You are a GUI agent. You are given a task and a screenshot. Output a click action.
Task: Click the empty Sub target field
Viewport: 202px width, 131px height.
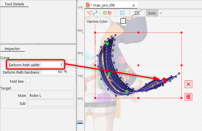pos(50,103)
